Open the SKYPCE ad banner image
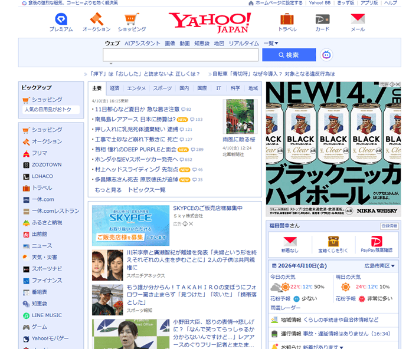419x349 pixels. [130, 225]
